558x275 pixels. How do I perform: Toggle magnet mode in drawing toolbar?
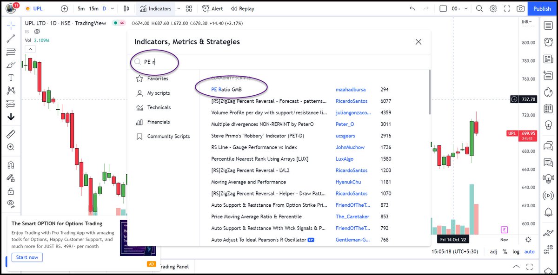[11, 164]
